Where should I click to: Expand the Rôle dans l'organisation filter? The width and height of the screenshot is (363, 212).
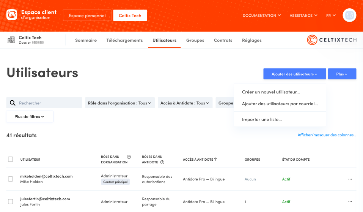click(119, 103)
